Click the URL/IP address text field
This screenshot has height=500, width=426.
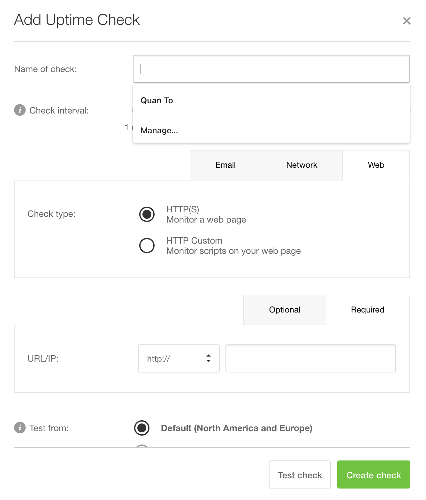pos(310,358)
